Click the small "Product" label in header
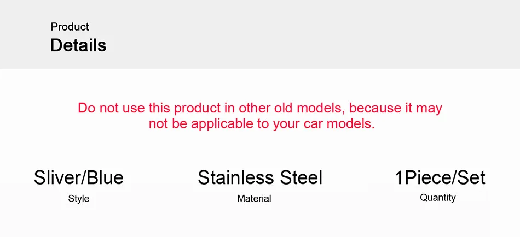This screenshot has height=237, width=520. point(70,26)
